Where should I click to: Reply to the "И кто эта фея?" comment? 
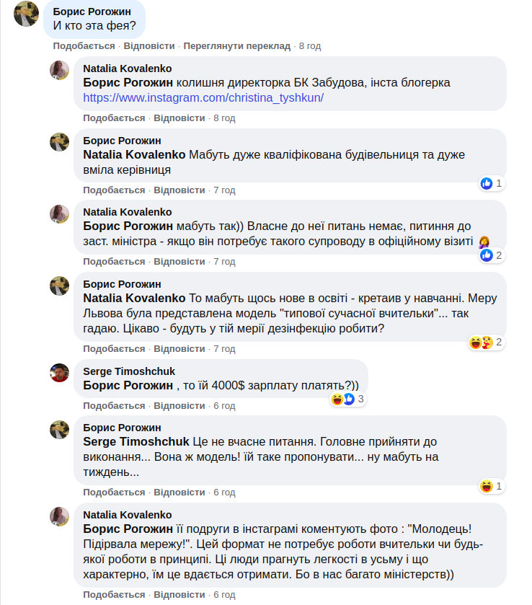pyautogui.click(x=149, y=45)
